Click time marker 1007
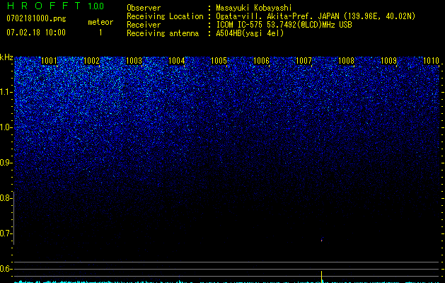Screen dimensions: 445x283 point(304,61)
